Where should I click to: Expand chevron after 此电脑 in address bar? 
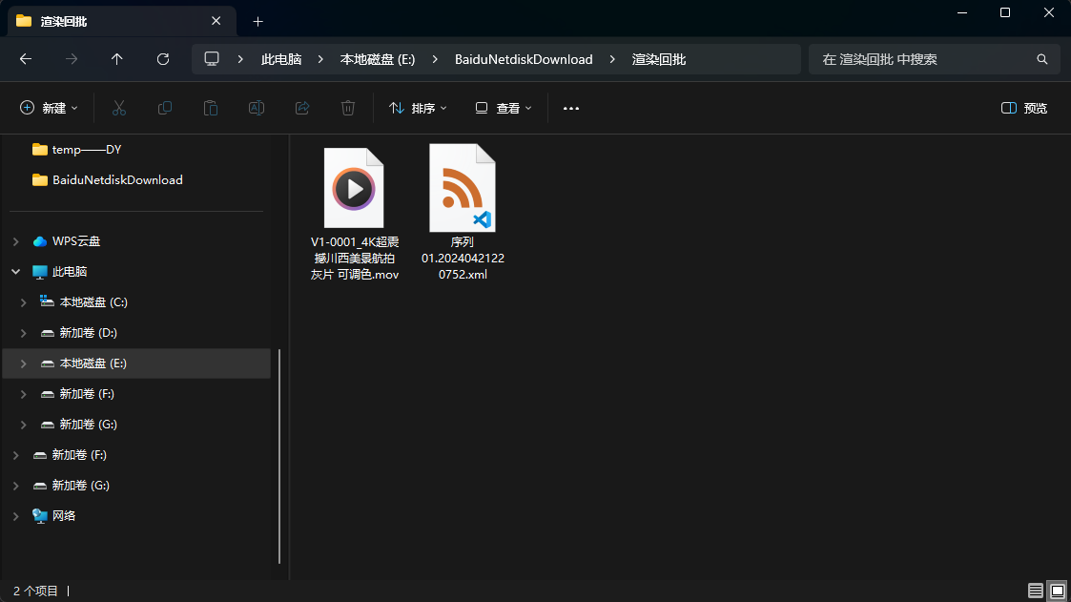pyautogui.click(x=320, y=59)
